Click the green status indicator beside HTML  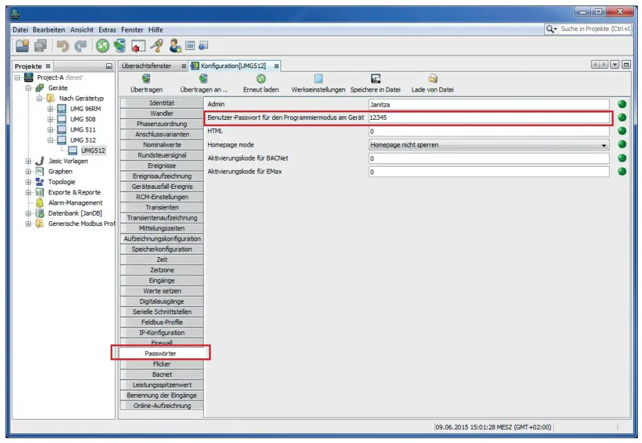pyautogui.click(x=622, y=131)
